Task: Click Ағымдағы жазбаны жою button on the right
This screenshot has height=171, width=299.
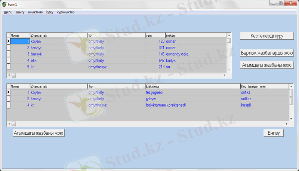Action: click(267, 65)
